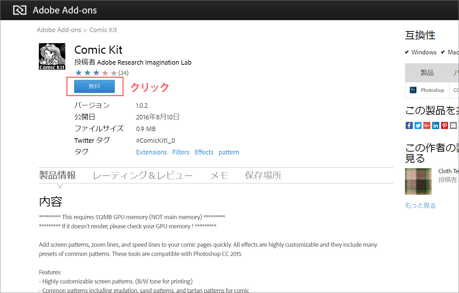This screenshot has width=459, height=293.
Task: Click the version value 1.0.2
Action: coord(142,105)
